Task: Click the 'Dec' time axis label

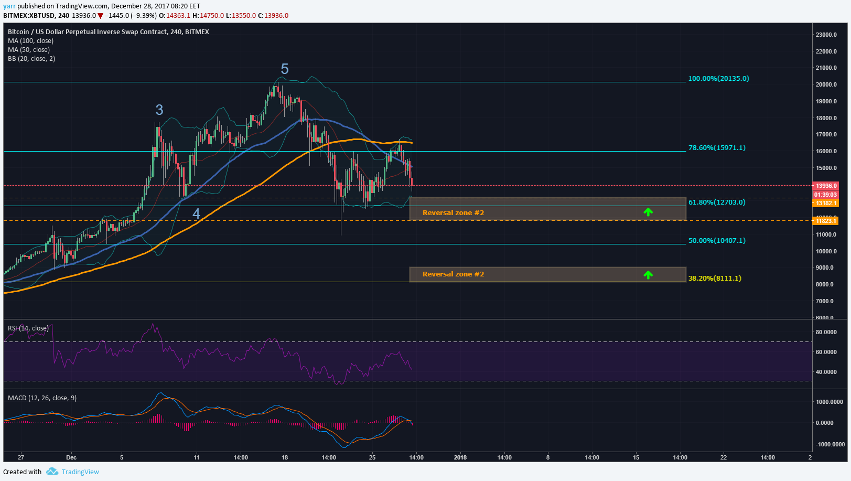Action: 71,457
